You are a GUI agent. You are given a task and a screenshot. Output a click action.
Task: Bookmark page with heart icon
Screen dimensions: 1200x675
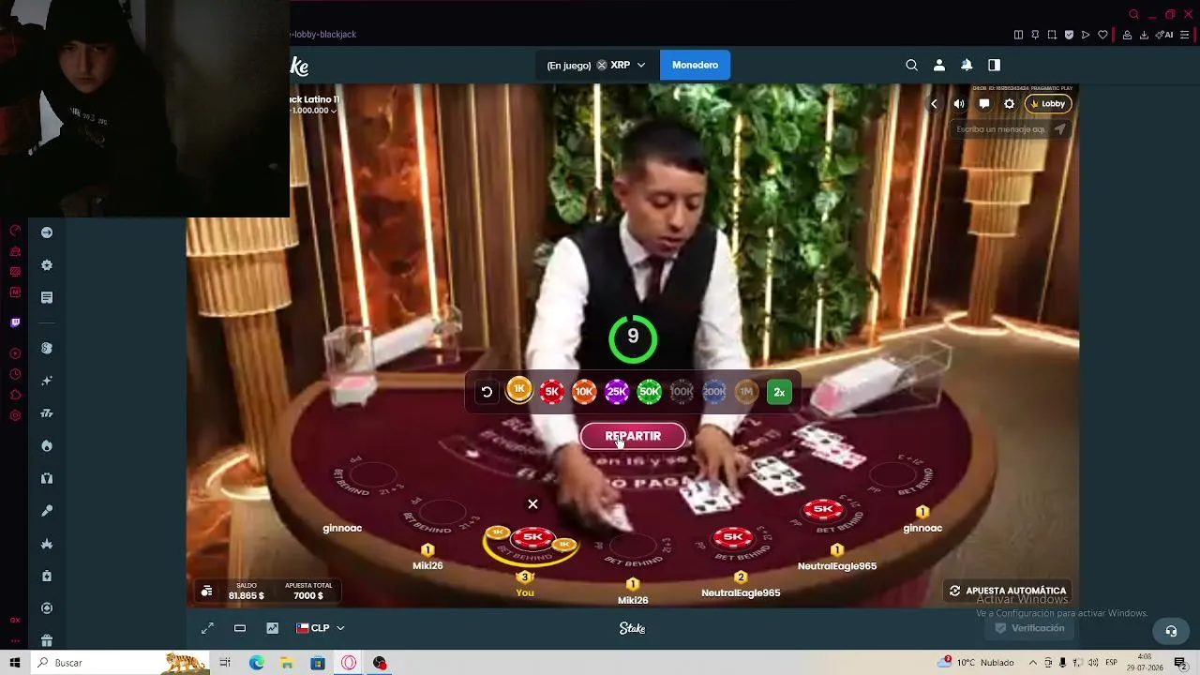pos(1102,35)
